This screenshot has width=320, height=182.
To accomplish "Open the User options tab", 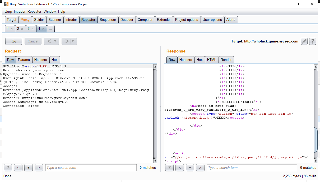I will click(x=212, y=20).
